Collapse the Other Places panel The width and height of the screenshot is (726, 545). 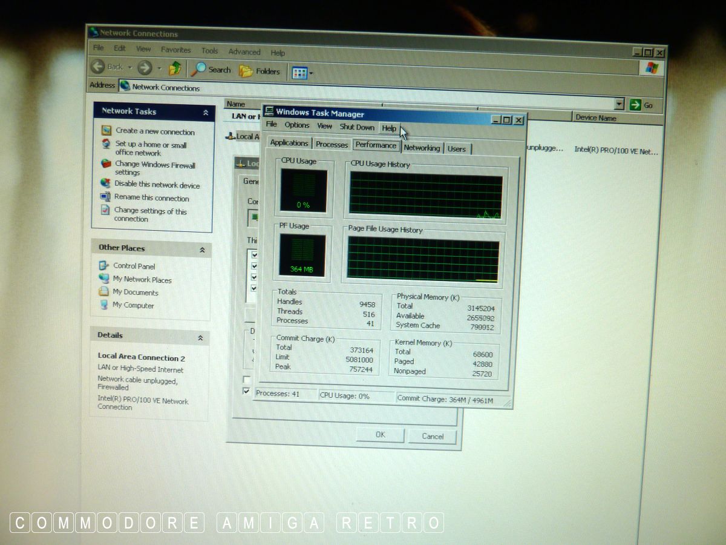202,249
